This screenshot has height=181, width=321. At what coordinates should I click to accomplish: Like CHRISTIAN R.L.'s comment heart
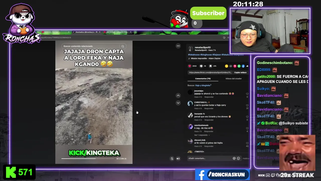click(247, 106)
